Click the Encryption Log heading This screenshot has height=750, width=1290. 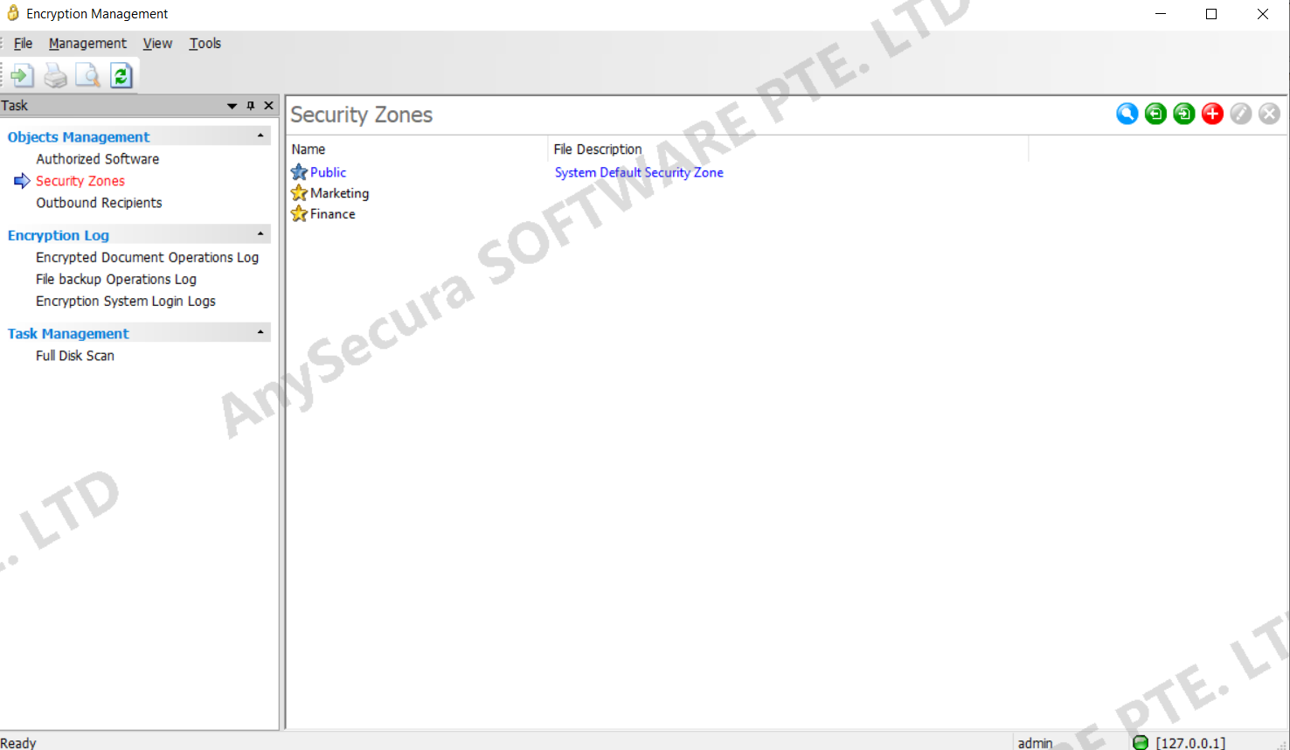click(59, 235)
